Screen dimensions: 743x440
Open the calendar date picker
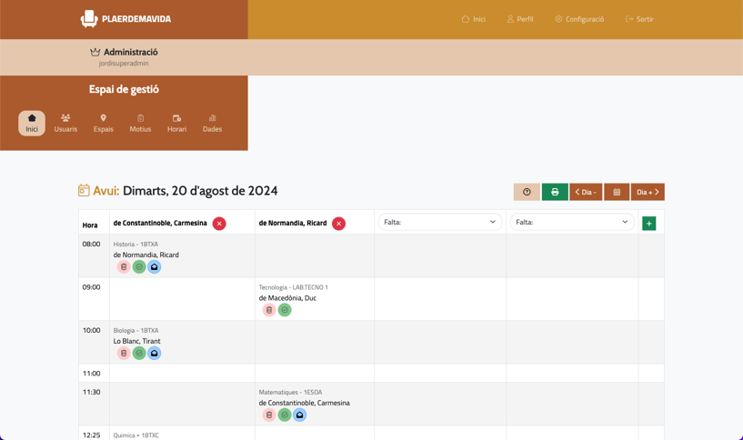coord(617,192)
